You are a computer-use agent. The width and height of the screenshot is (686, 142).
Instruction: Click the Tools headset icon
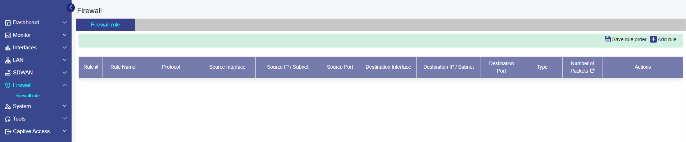(x=8, y=119)
